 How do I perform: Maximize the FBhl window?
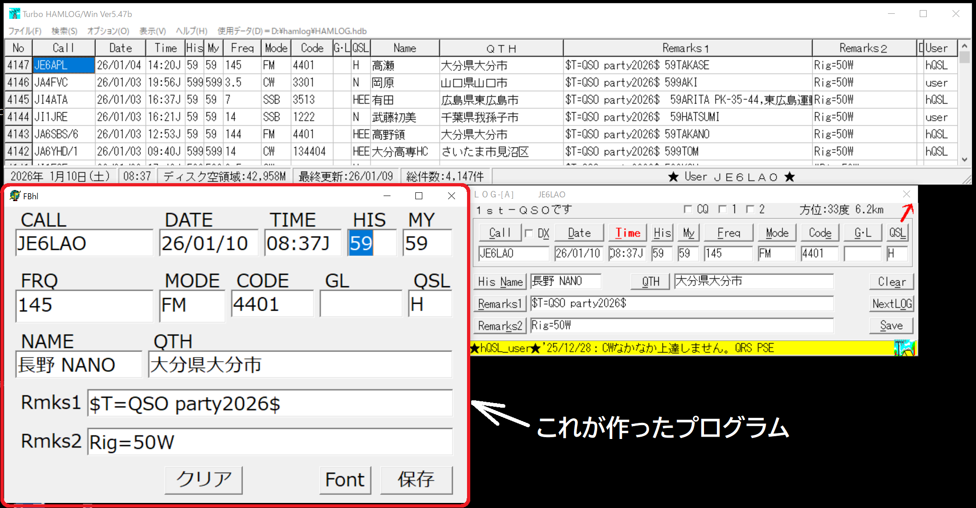tap(419, 196)
